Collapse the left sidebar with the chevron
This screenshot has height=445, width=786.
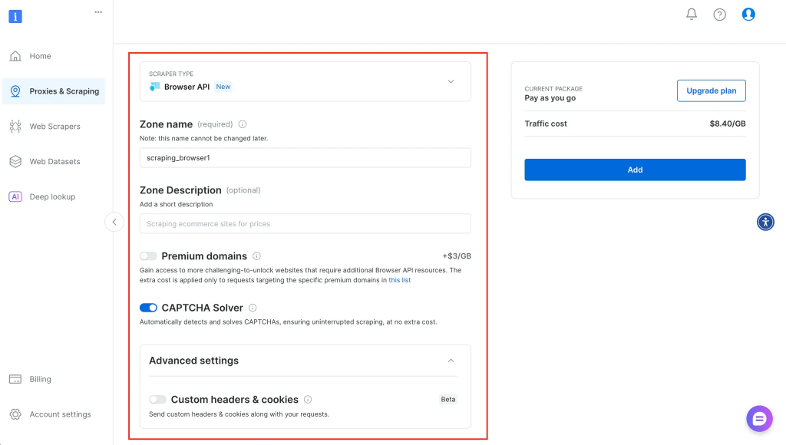coord(114,221)
